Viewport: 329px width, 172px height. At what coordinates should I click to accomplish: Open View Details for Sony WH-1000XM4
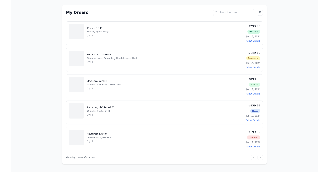[253, 67]
